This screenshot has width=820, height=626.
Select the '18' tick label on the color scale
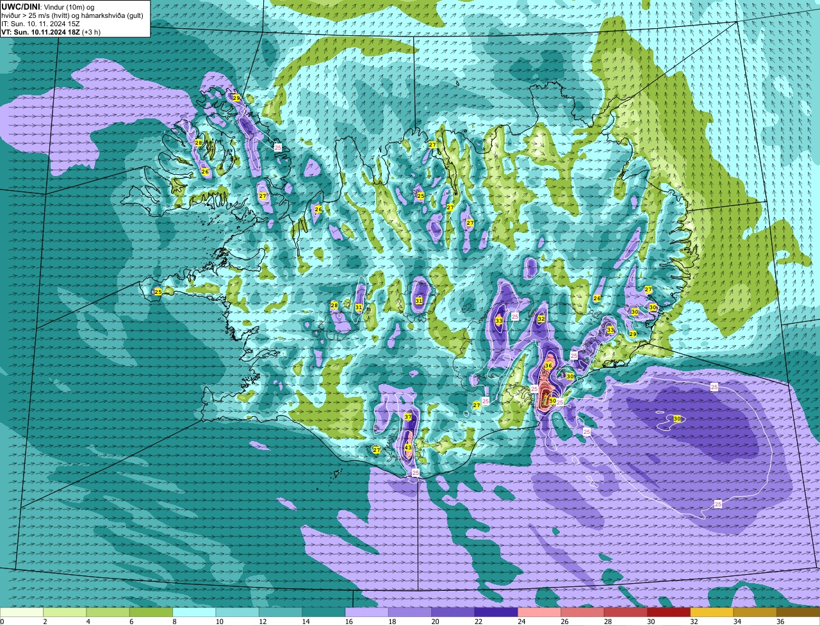click(x=392, y=622)
